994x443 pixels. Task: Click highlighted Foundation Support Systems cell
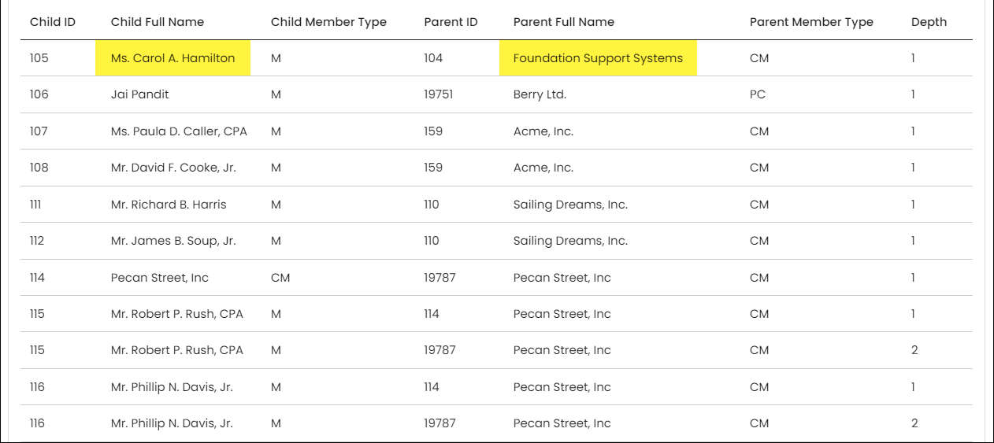pyautogui.click(x=598, y=58)
